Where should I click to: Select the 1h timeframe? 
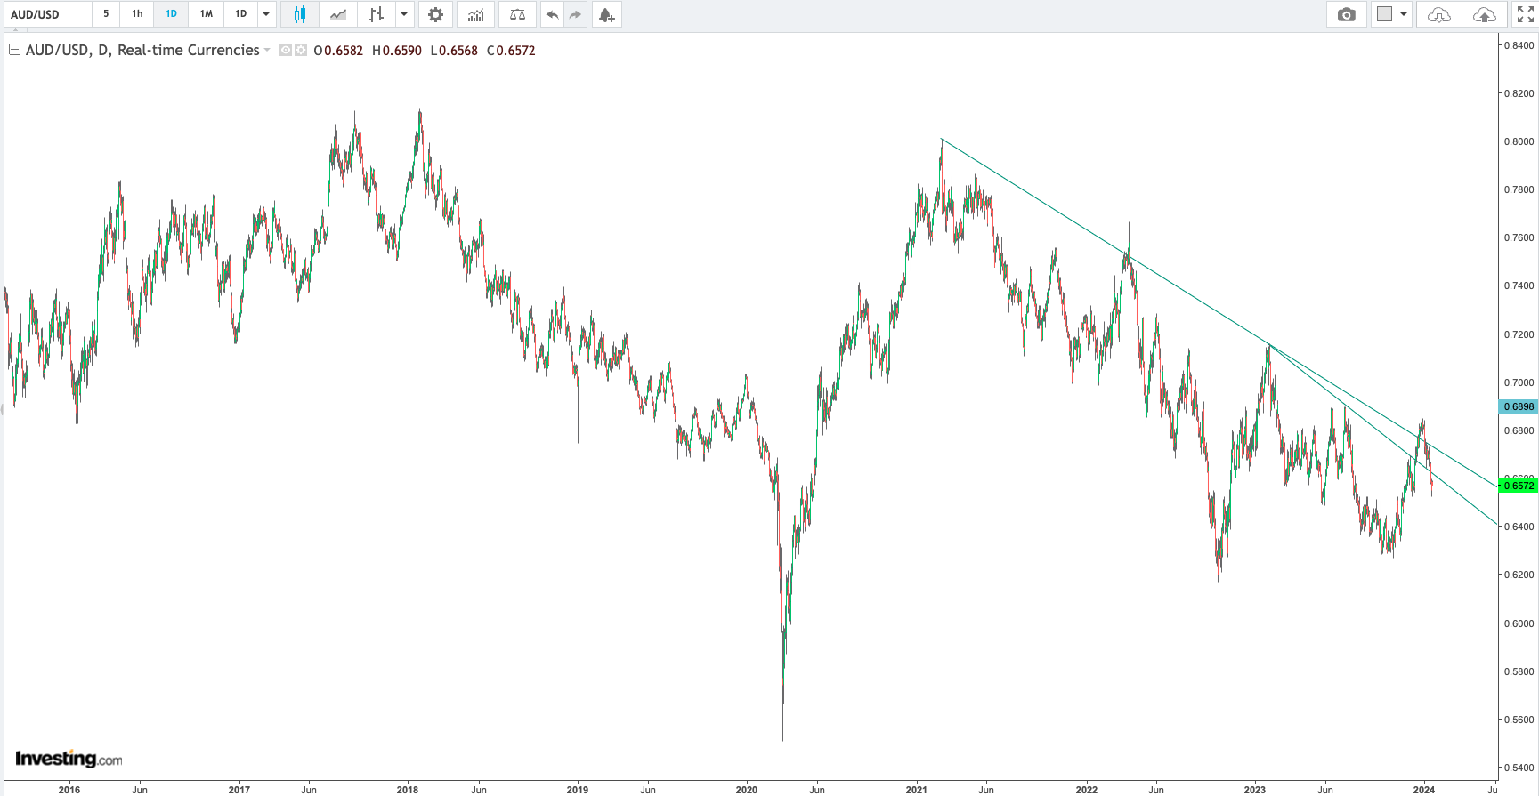(x=137, y=14)
